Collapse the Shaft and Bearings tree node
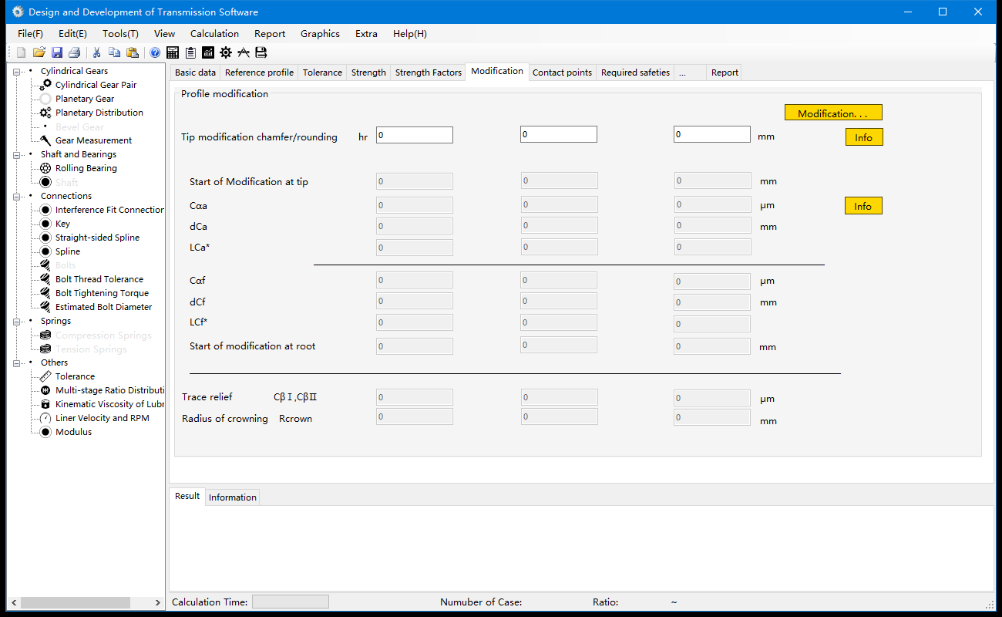Viewport: 1002px width, 617px height. (17, 154)
